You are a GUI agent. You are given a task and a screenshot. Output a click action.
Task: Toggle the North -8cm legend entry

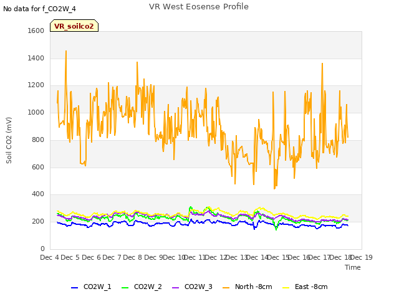pos(248,287)
